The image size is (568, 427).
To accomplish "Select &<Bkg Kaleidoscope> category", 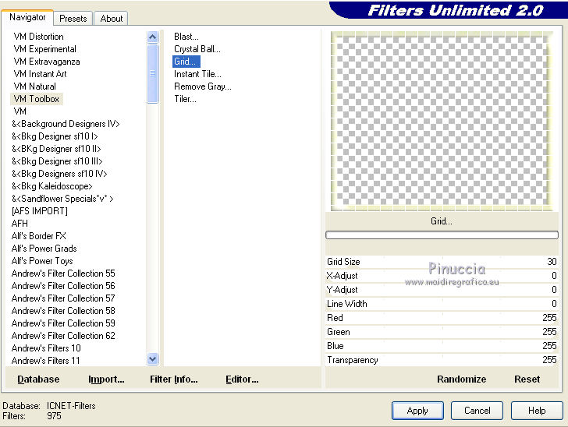I will coord(51,186).
